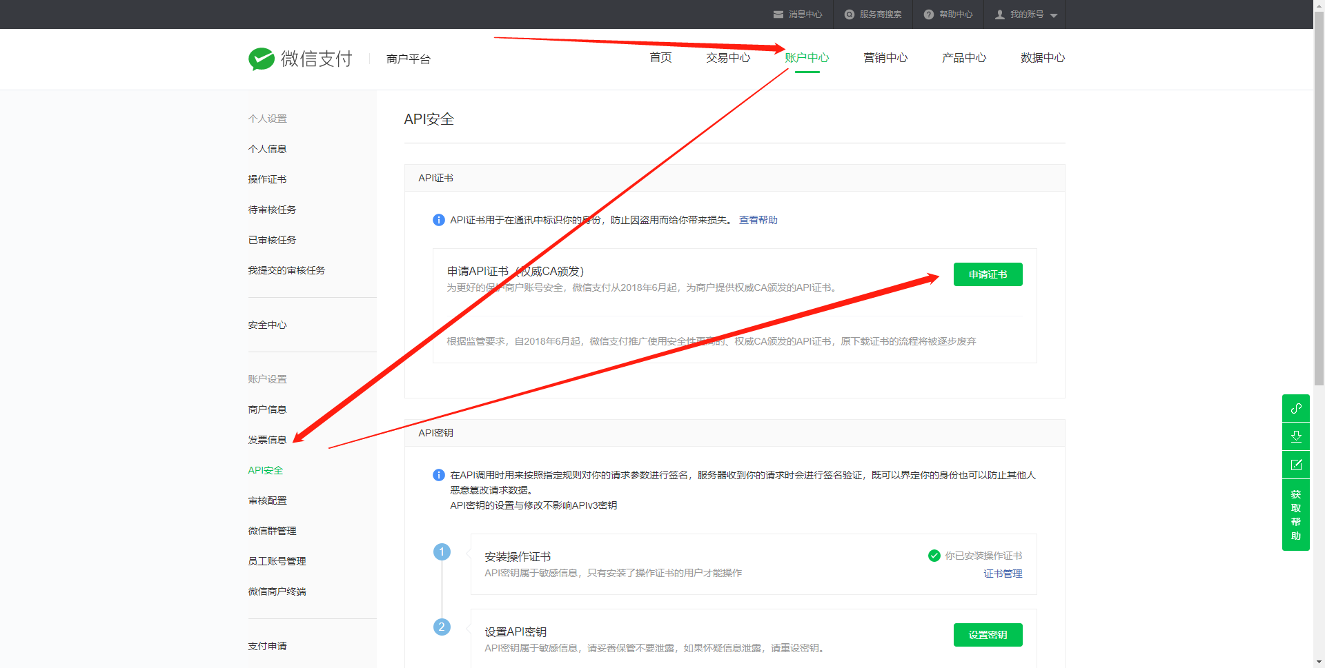
Task: Click the download icon in the green floating sidebar
Action: (1296, 436)
